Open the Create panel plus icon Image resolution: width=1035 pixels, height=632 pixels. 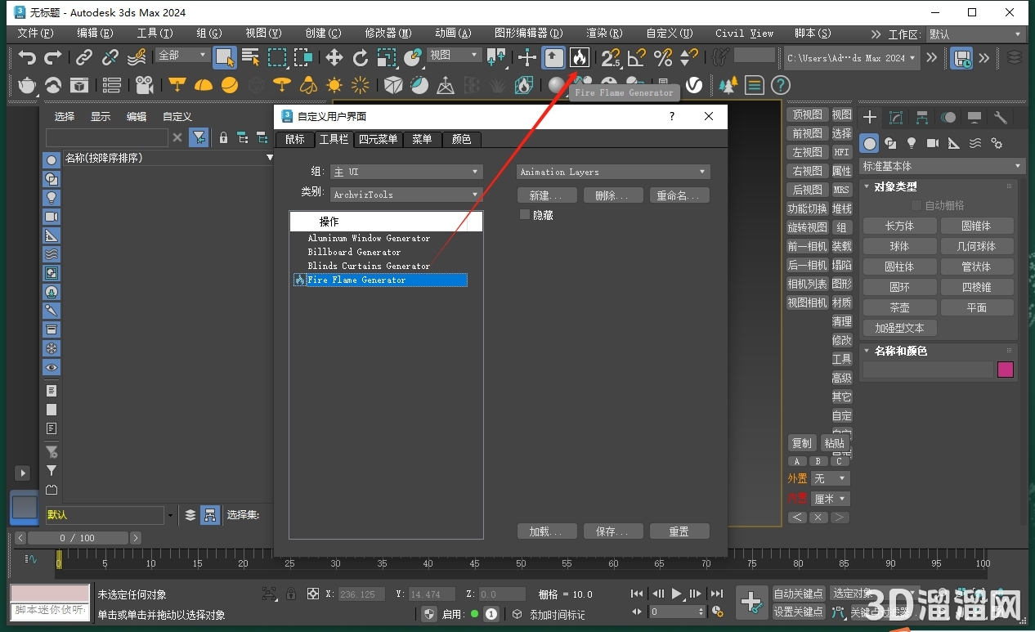pos(870,118)
